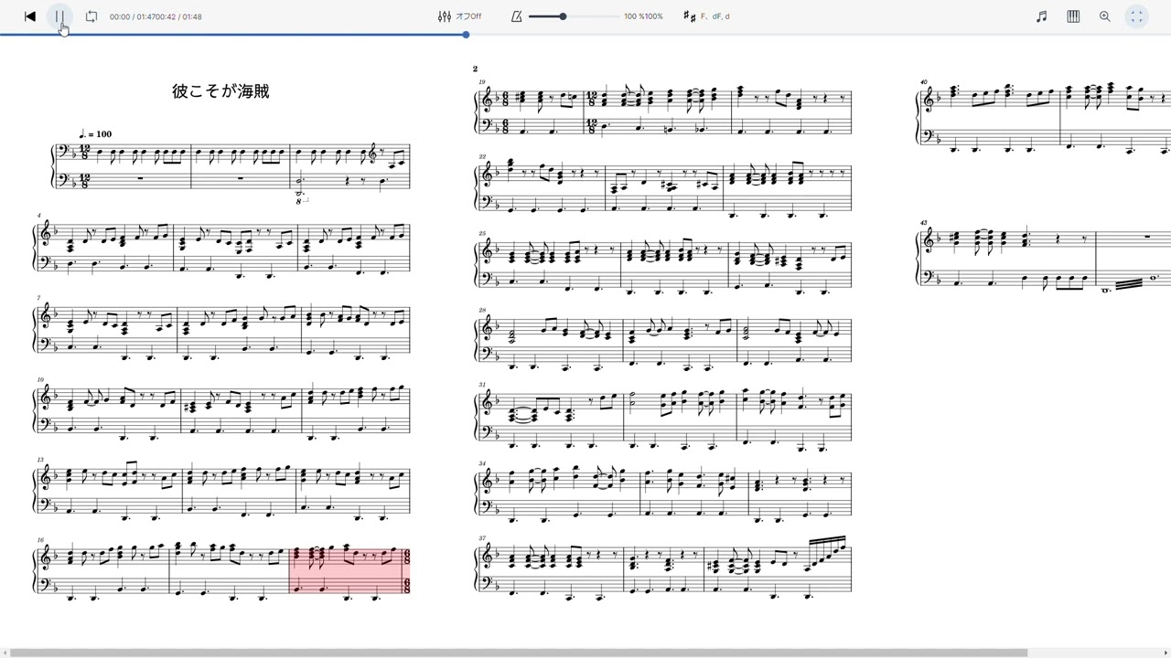Viewport: 1171px width, 658px height.
Task: Toggle loop playback mode
Action: 91,16
